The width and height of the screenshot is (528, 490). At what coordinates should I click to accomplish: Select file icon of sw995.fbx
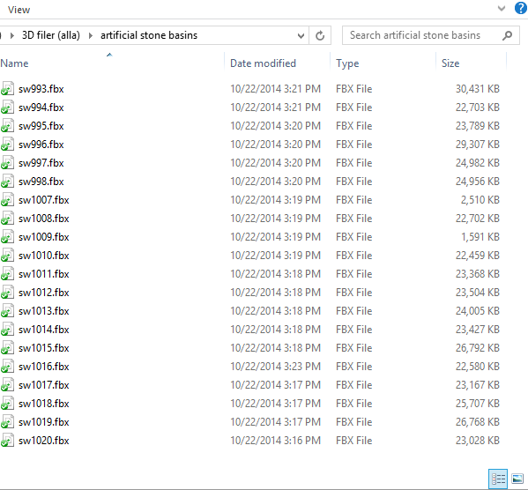point(7,126)
